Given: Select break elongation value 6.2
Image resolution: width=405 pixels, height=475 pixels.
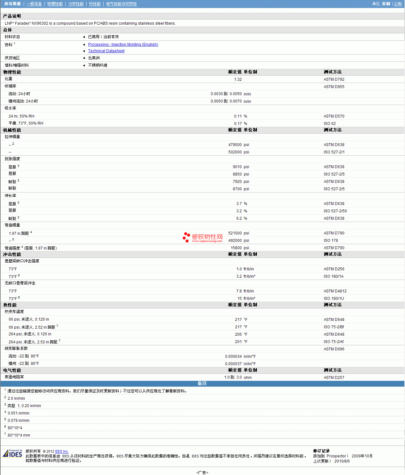Looking at the screenshot, I should [x=239, y=218].
